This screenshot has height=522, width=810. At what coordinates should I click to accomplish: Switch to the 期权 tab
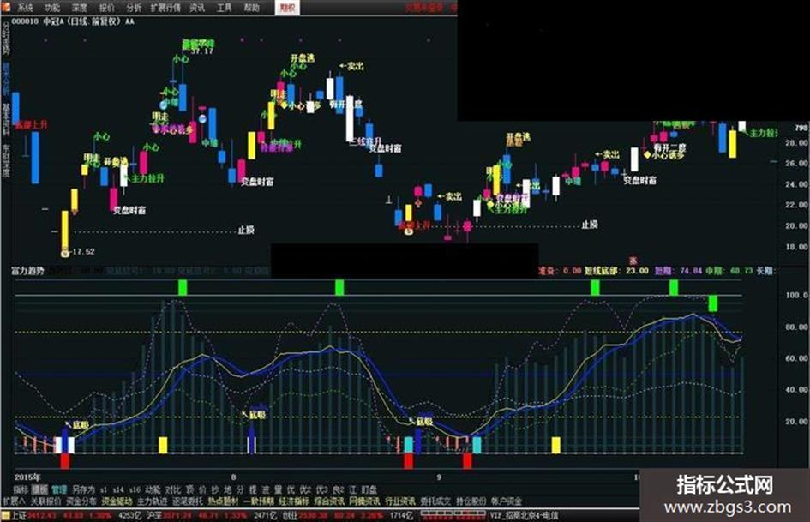[x=287, y=7]
